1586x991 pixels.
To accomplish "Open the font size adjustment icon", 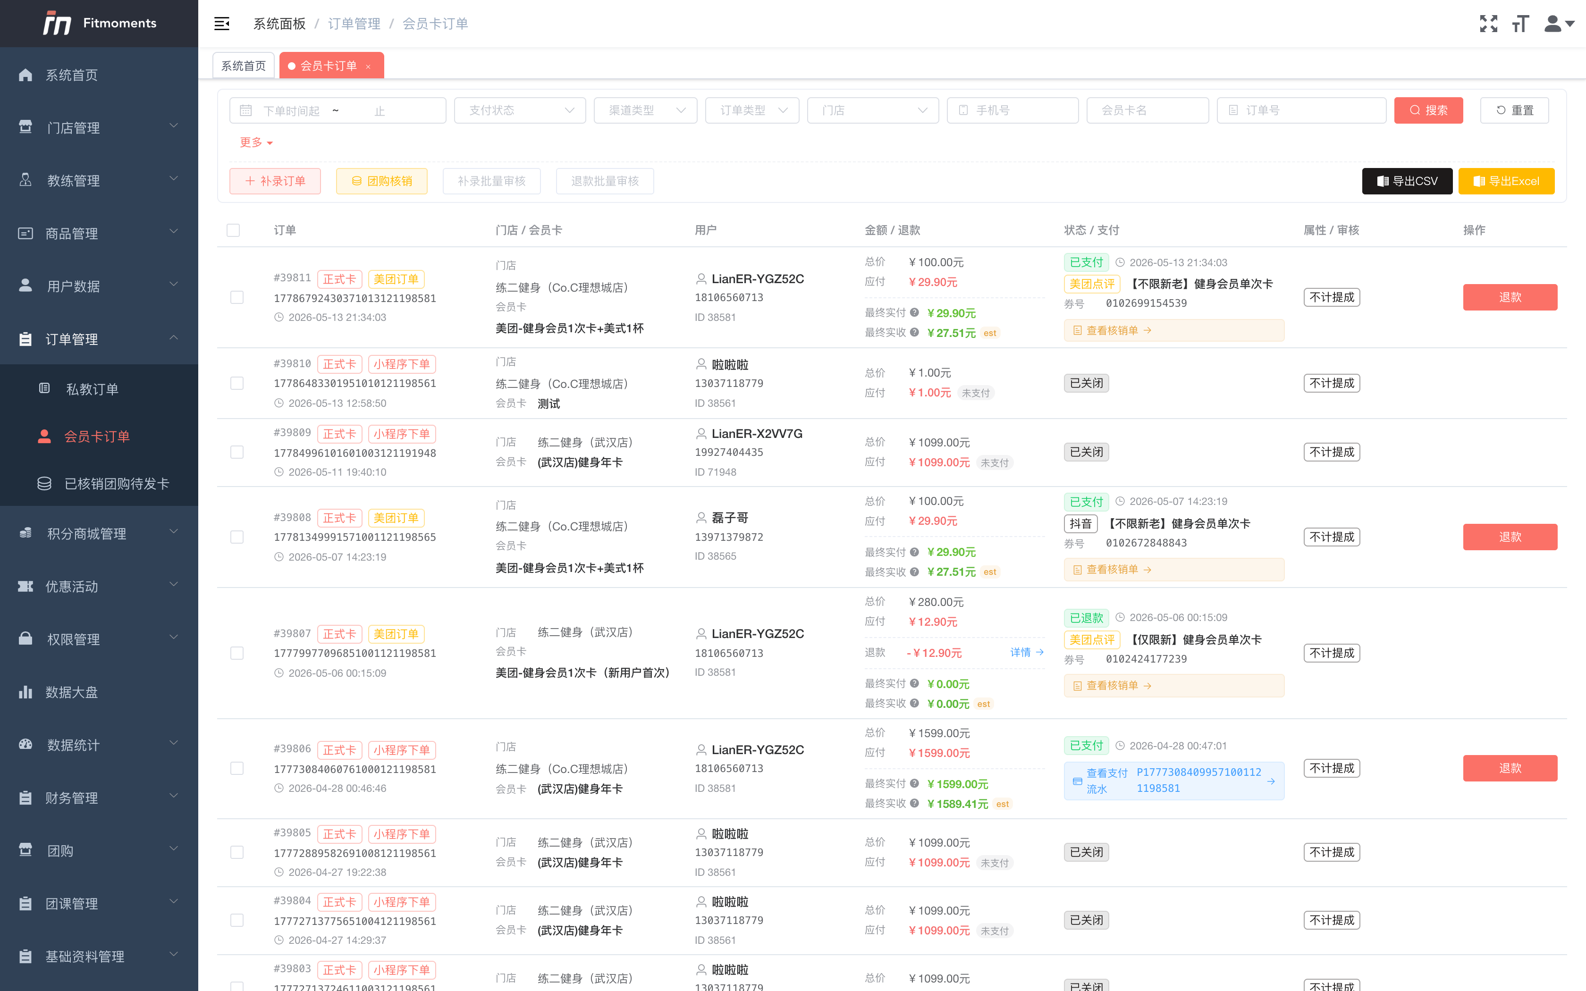I will coord(1520,24).
